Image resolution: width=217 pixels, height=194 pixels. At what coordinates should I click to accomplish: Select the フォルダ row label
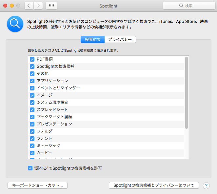(45, 131)
